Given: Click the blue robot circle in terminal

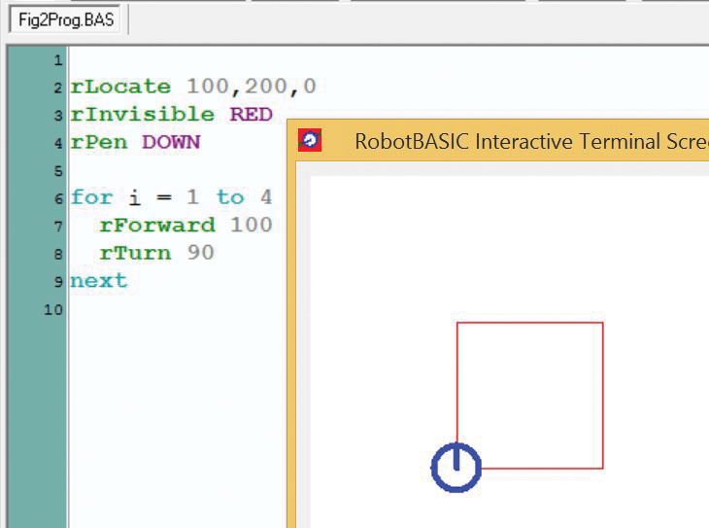Looking at the screenshot, I should pos(456,468).
